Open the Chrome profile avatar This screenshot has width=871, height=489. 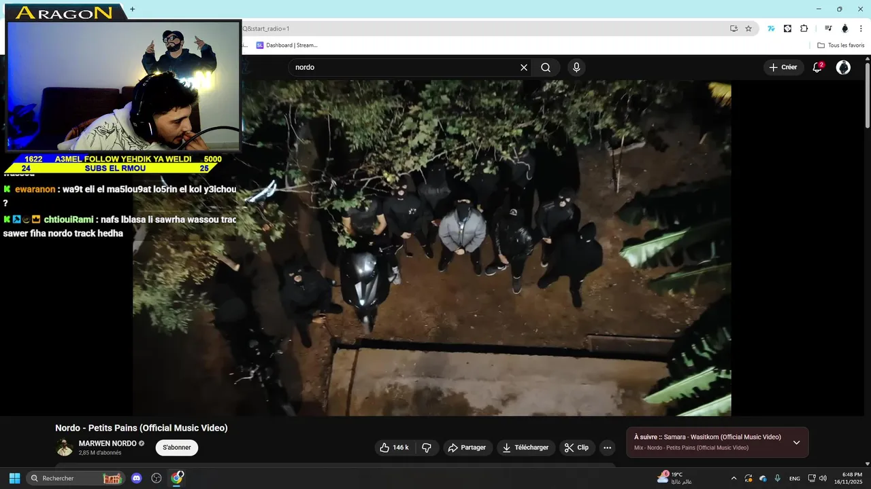pos(845,29)
